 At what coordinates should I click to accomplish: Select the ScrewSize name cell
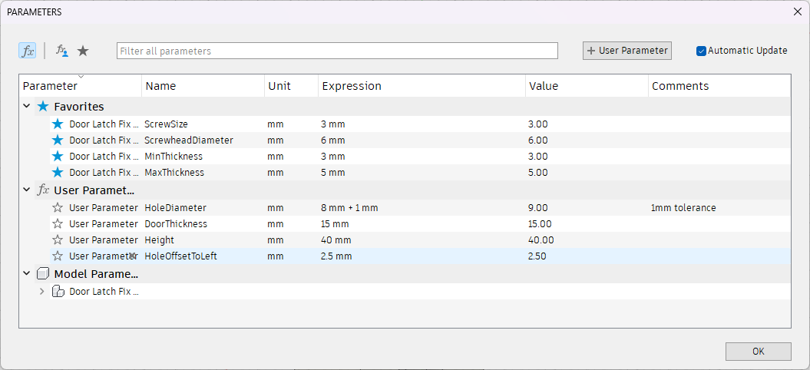tap(203, 124)
